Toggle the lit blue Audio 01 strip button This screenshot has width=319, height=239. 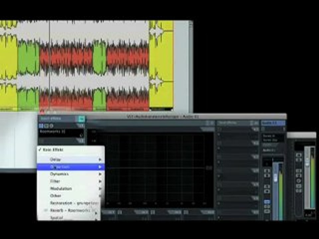(x=267, y=202)
